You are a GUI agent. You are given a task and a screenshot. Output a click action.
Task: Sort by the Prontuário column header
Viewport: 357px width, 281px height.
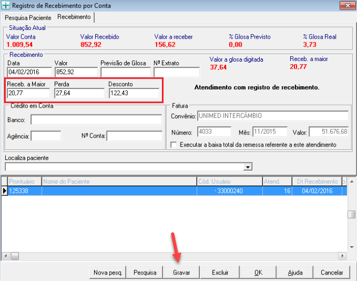[25, 181]
